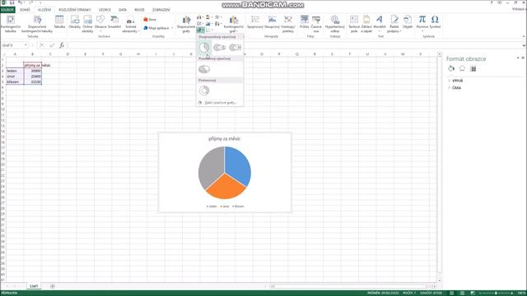Switch to the DATA tab
Viewport: 527px width, 296px height.
tap(123, 10)
